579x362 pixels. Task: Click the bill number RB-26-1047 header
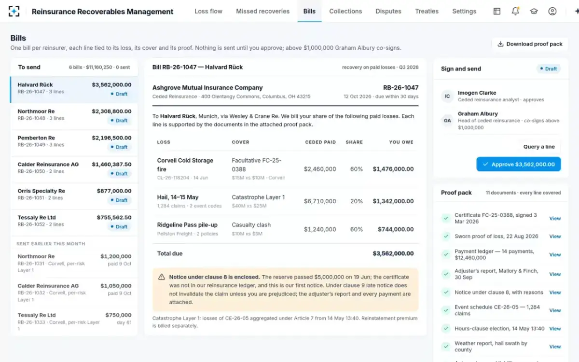(400, 88)
